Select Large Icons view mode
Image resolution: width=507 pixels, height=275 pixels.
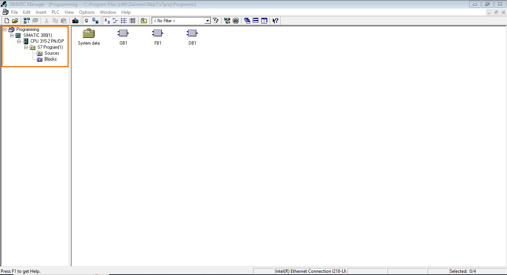coord(107,21)
